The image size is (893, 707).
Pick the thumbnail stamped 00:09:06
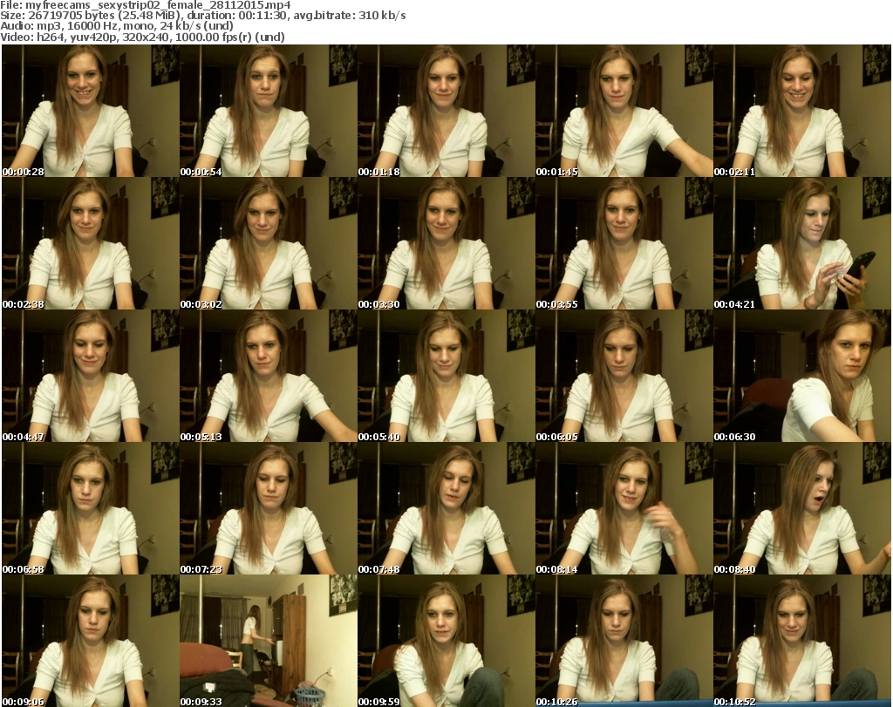pyautogui.click(x=91, y=641)
